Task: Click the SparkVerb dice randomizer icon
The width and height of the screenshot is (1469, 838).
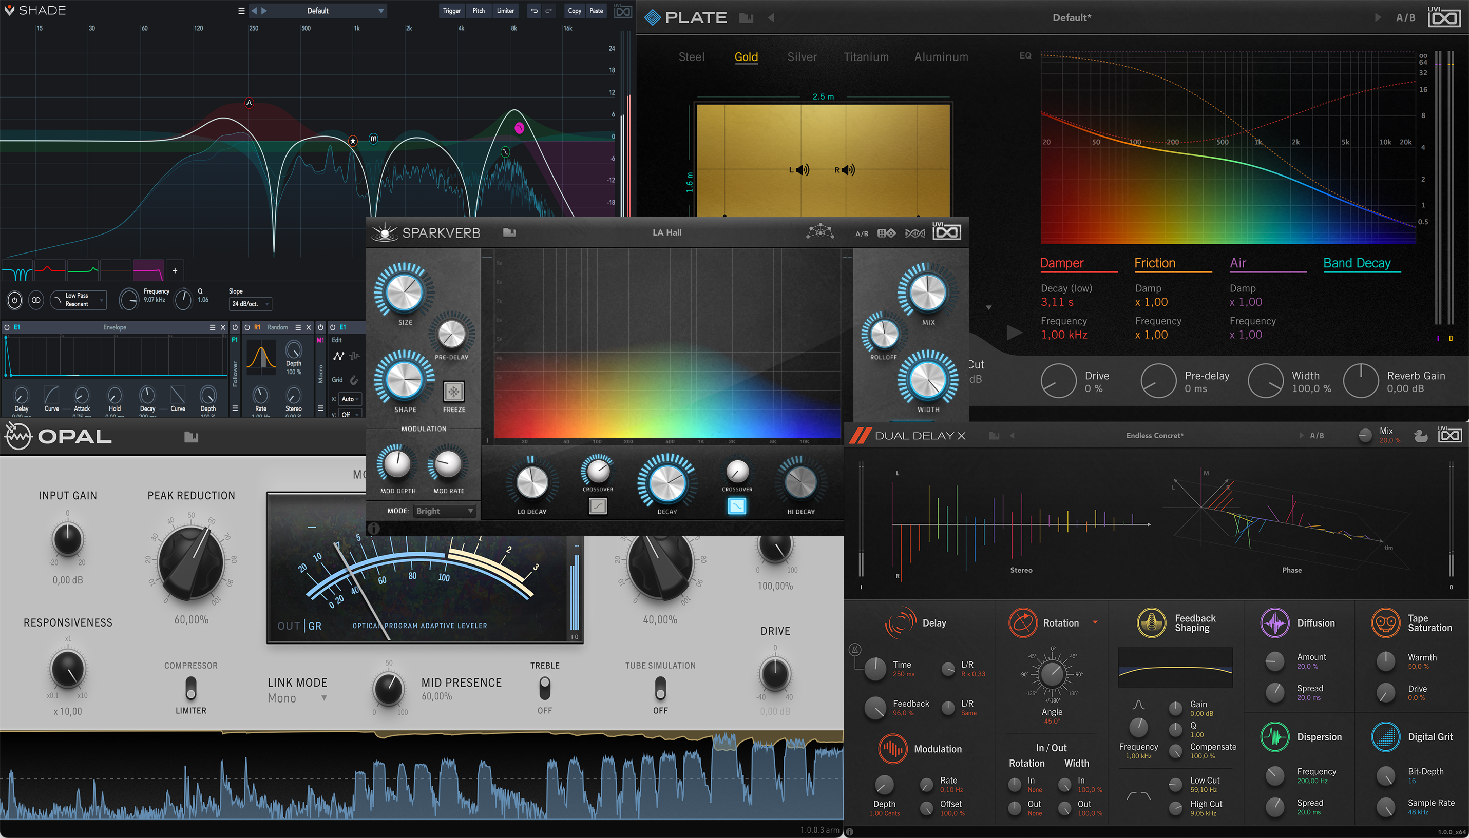Action: [x=887, y=232]
